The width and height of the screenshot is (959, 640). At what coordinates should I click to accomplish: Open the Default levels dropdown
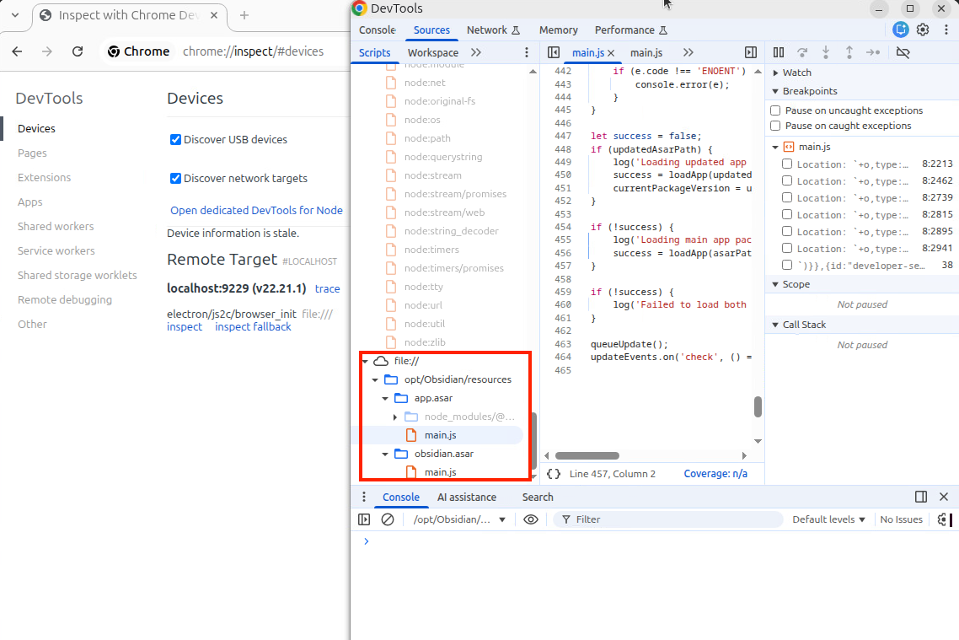click(828, 519)
